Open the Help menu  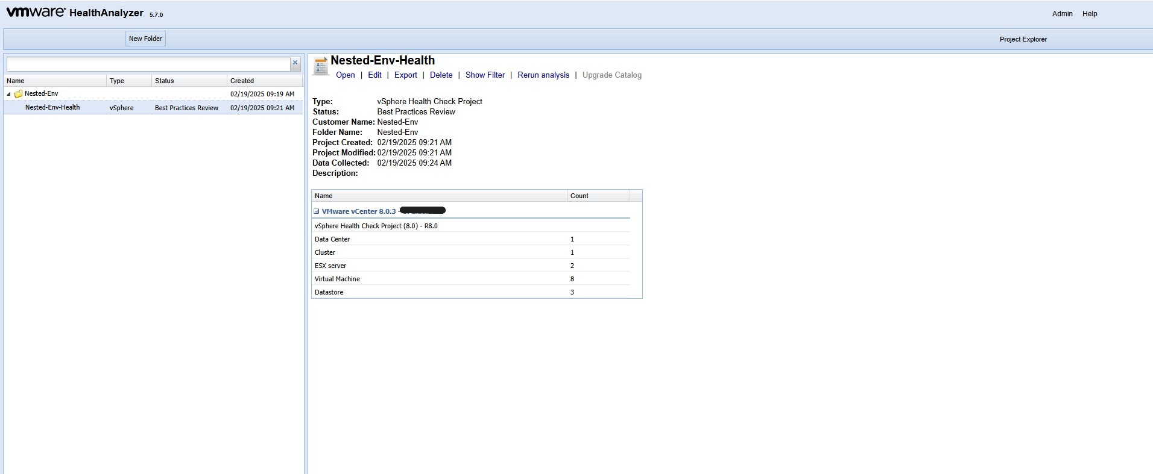click(1090, 14)
